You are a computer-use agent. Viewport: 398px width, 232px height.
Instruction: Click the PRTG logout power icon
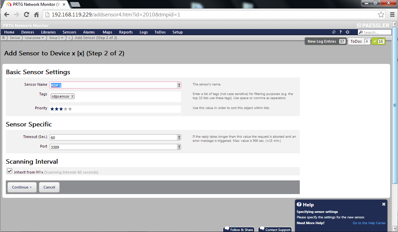pos(347,32)
